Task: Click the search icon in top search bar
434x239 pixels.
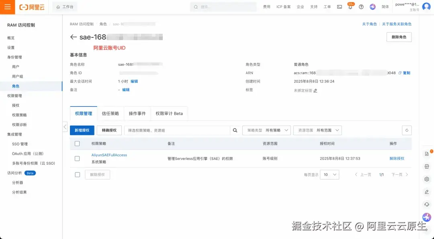Action: coord(196,7)
